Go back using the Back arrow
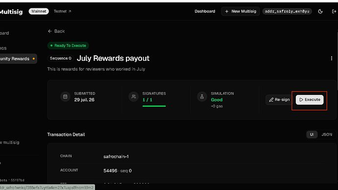338x190 pixels. 56,31
